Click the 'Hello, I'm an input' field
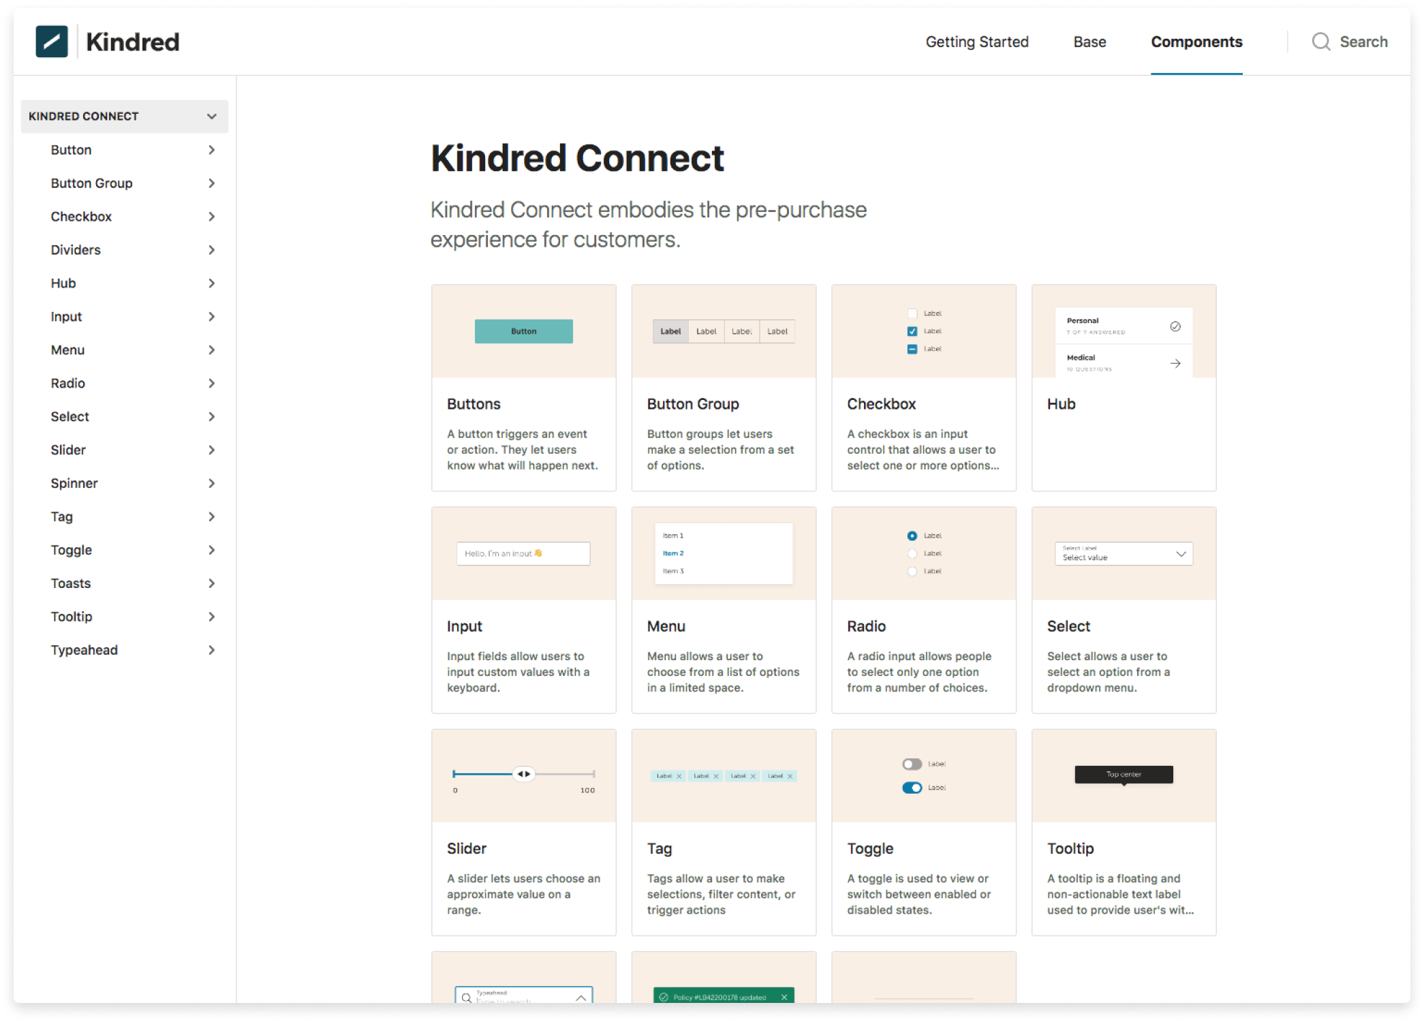This screenshot has width=1424, height=1022. 523,553
